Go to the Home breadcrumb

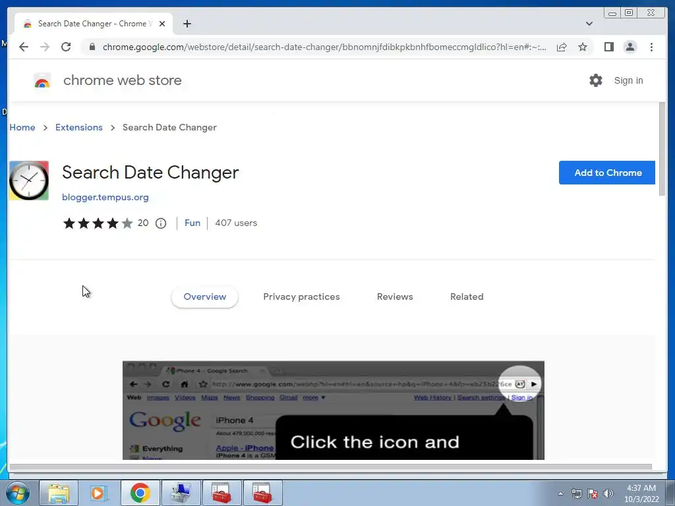click(22, 127)
